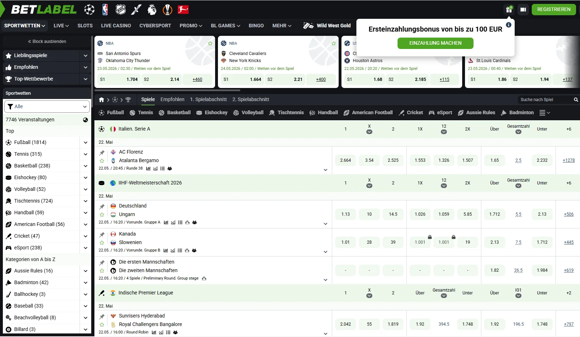Click the EINZAHLUNG MACHEN button
Viewport: 580px width, 337px height.
coord(436,43)
